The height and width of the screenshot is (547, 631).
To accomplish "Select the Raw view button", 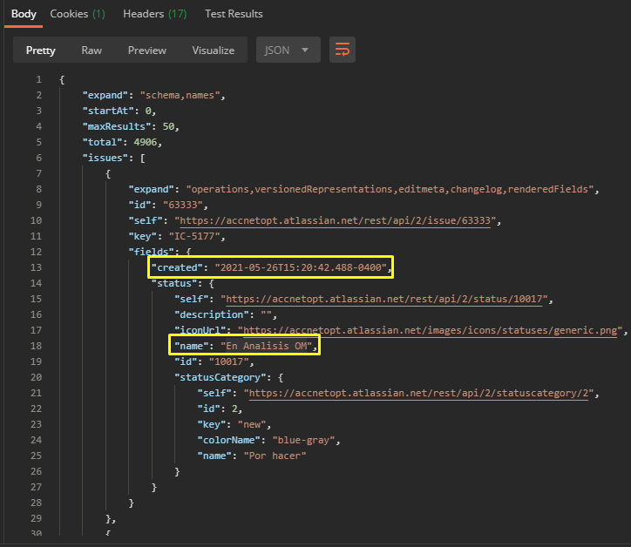I will tap(92, 50).
